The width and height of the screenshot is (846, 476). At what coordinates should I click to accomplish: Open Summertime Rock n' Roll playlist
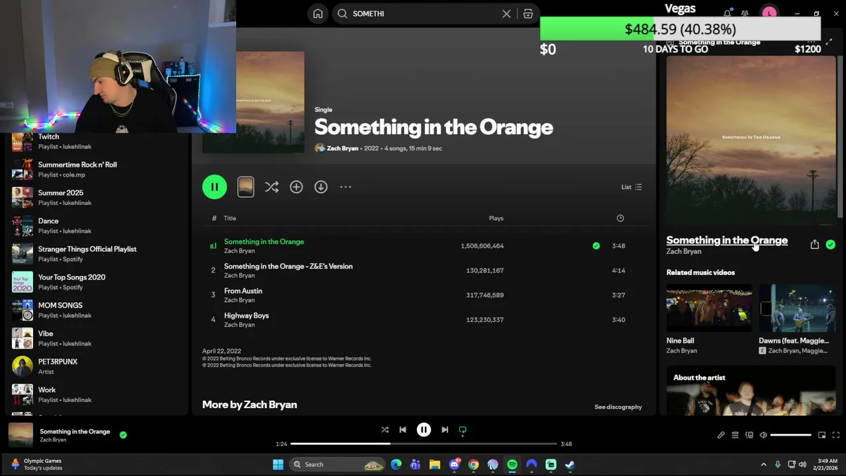point(96,169)
